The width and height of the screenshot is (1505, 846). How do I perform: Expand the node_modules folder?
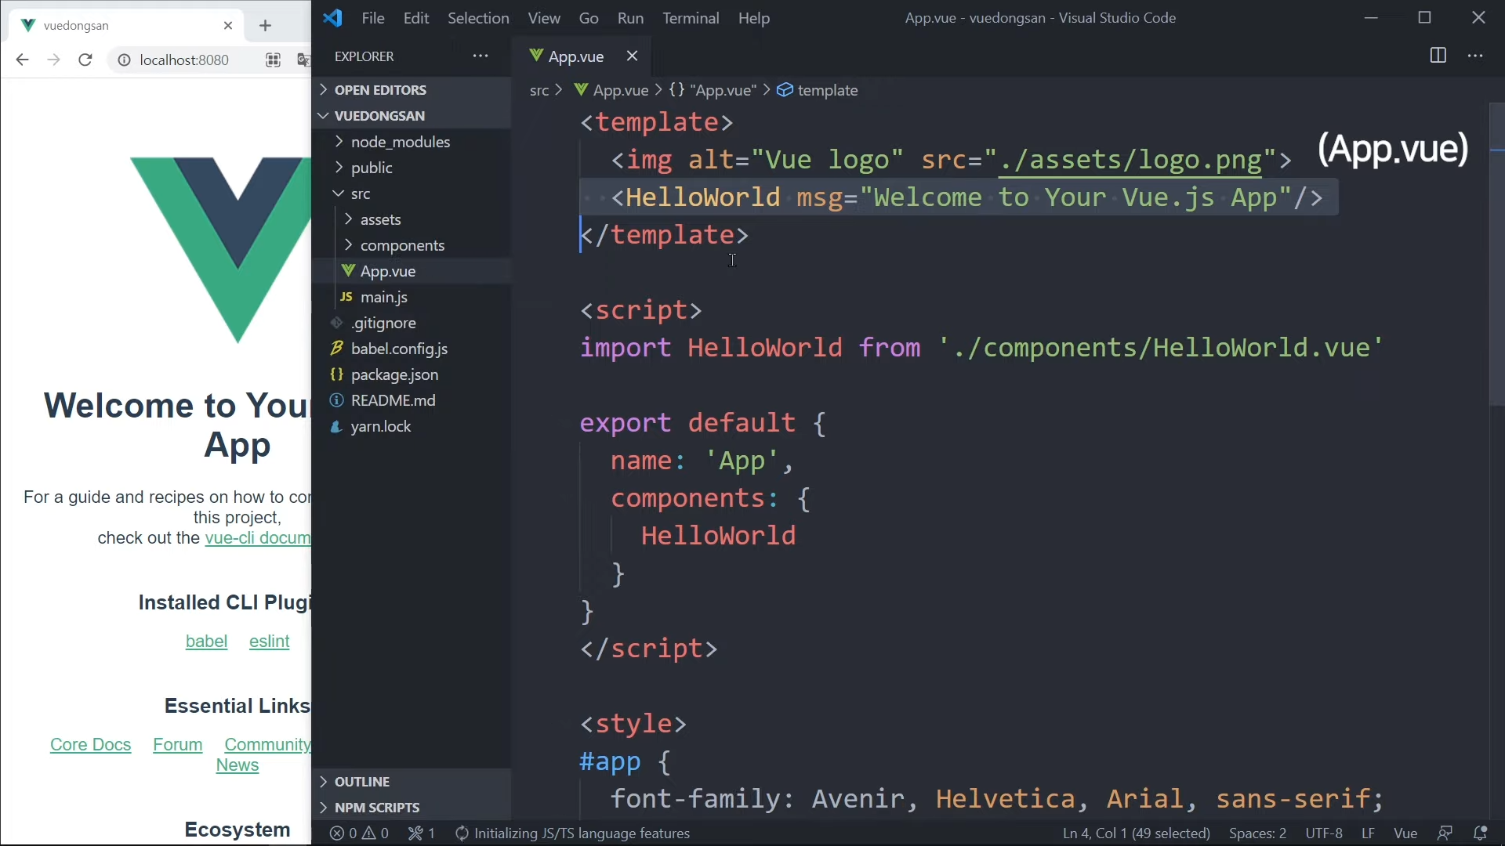tap(400, 142)
